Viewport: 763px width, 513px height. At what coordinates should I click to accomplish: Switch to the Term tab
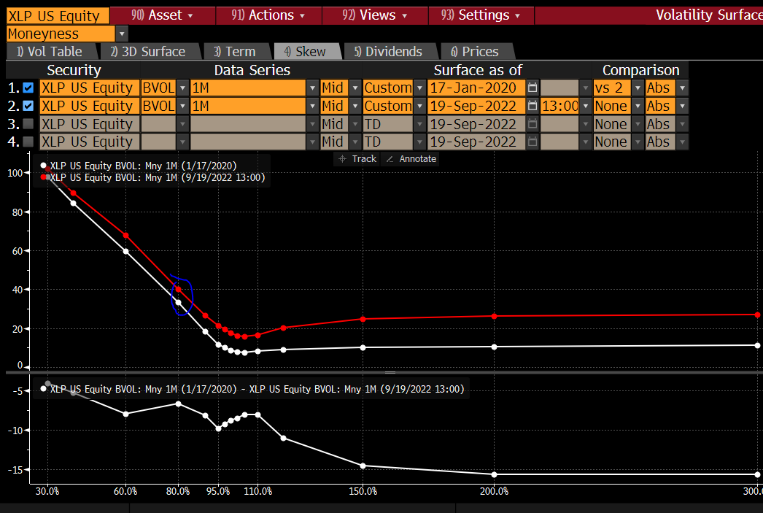[x=236, y=52]
